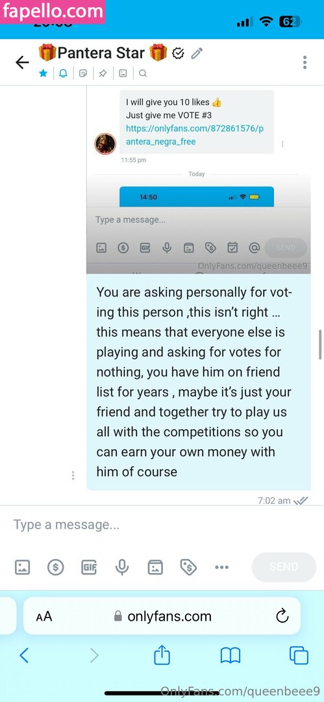
Task: Attach a photo using the image icon
Action: pos(22,567)
